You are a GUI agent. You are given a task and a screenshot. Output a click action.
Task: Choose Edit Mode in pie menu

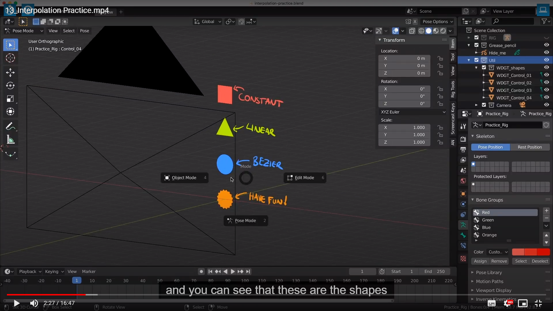(x=304, y=178)
